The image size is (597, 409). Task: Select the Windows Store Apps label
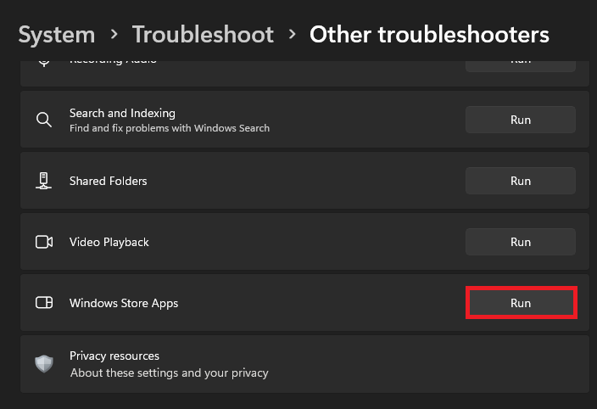point(124,303)
